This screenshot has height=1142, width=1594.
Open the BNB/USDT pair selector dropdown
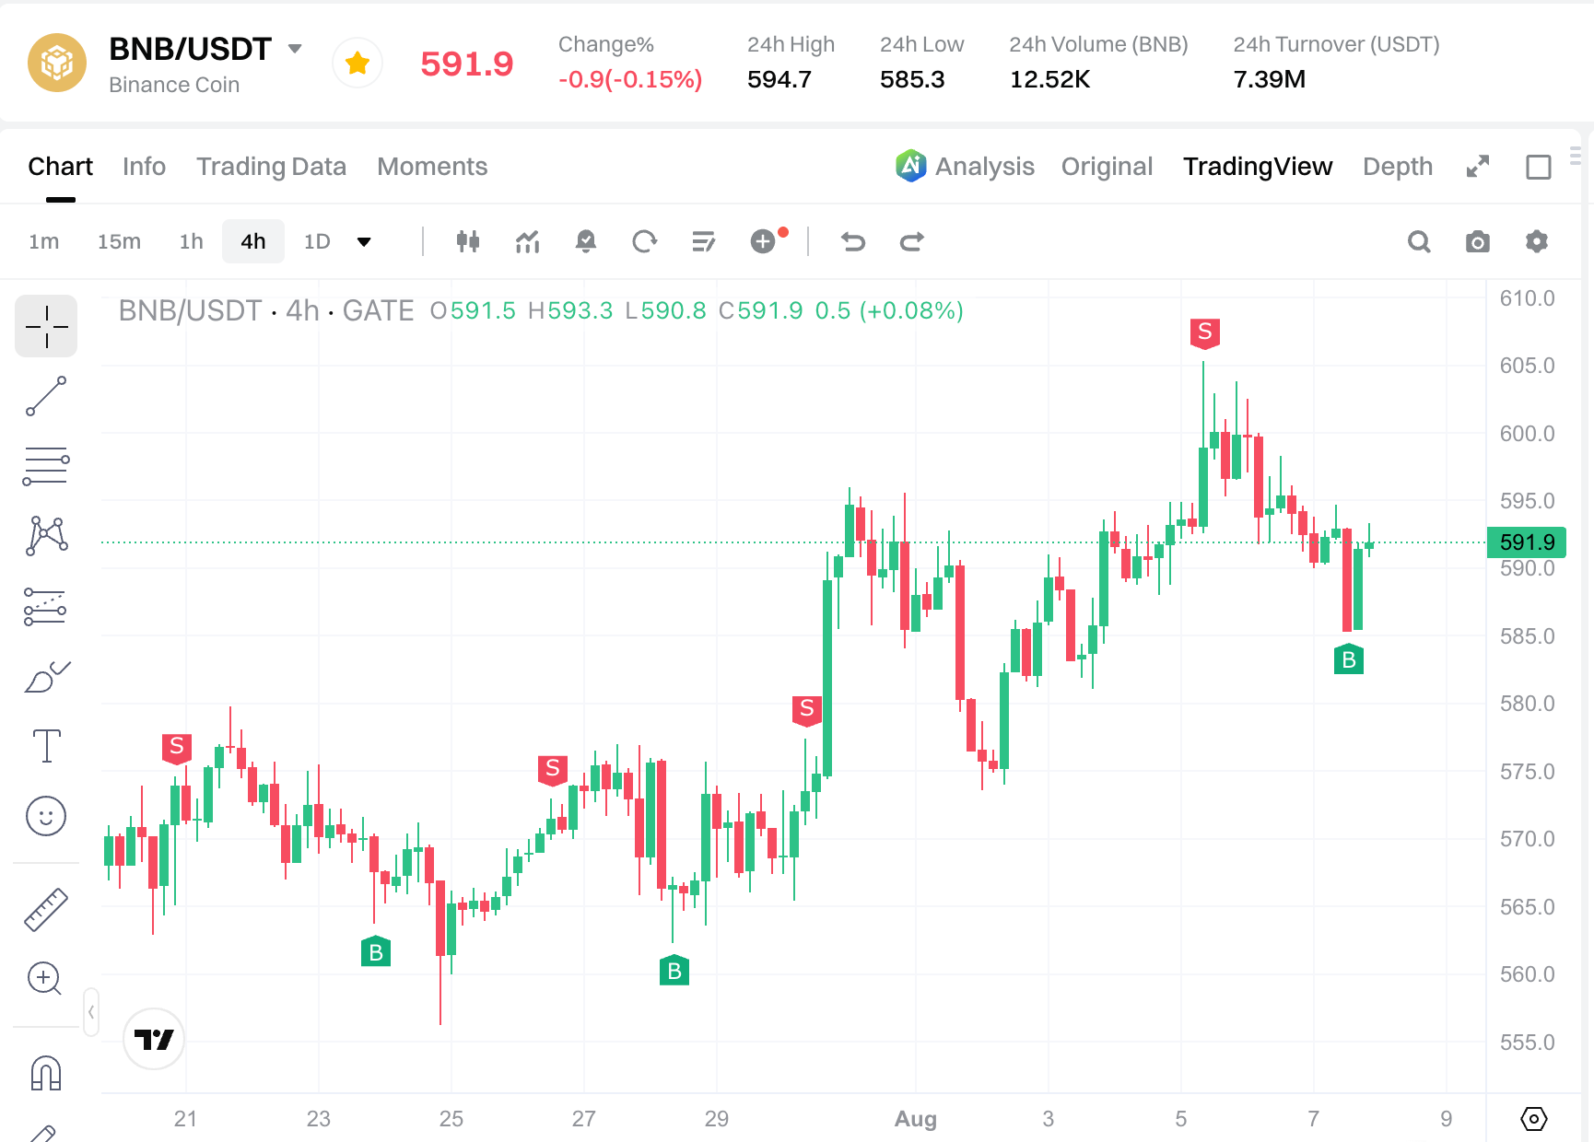[295, 49]
